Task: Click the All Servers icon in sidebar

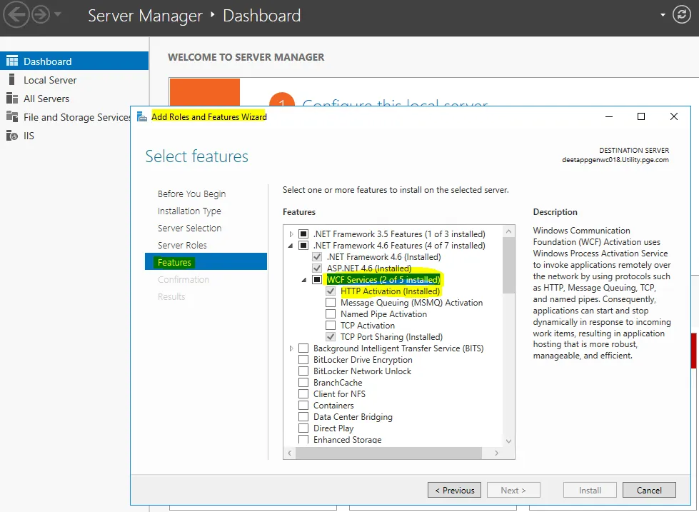Action: tap(12, 99)
